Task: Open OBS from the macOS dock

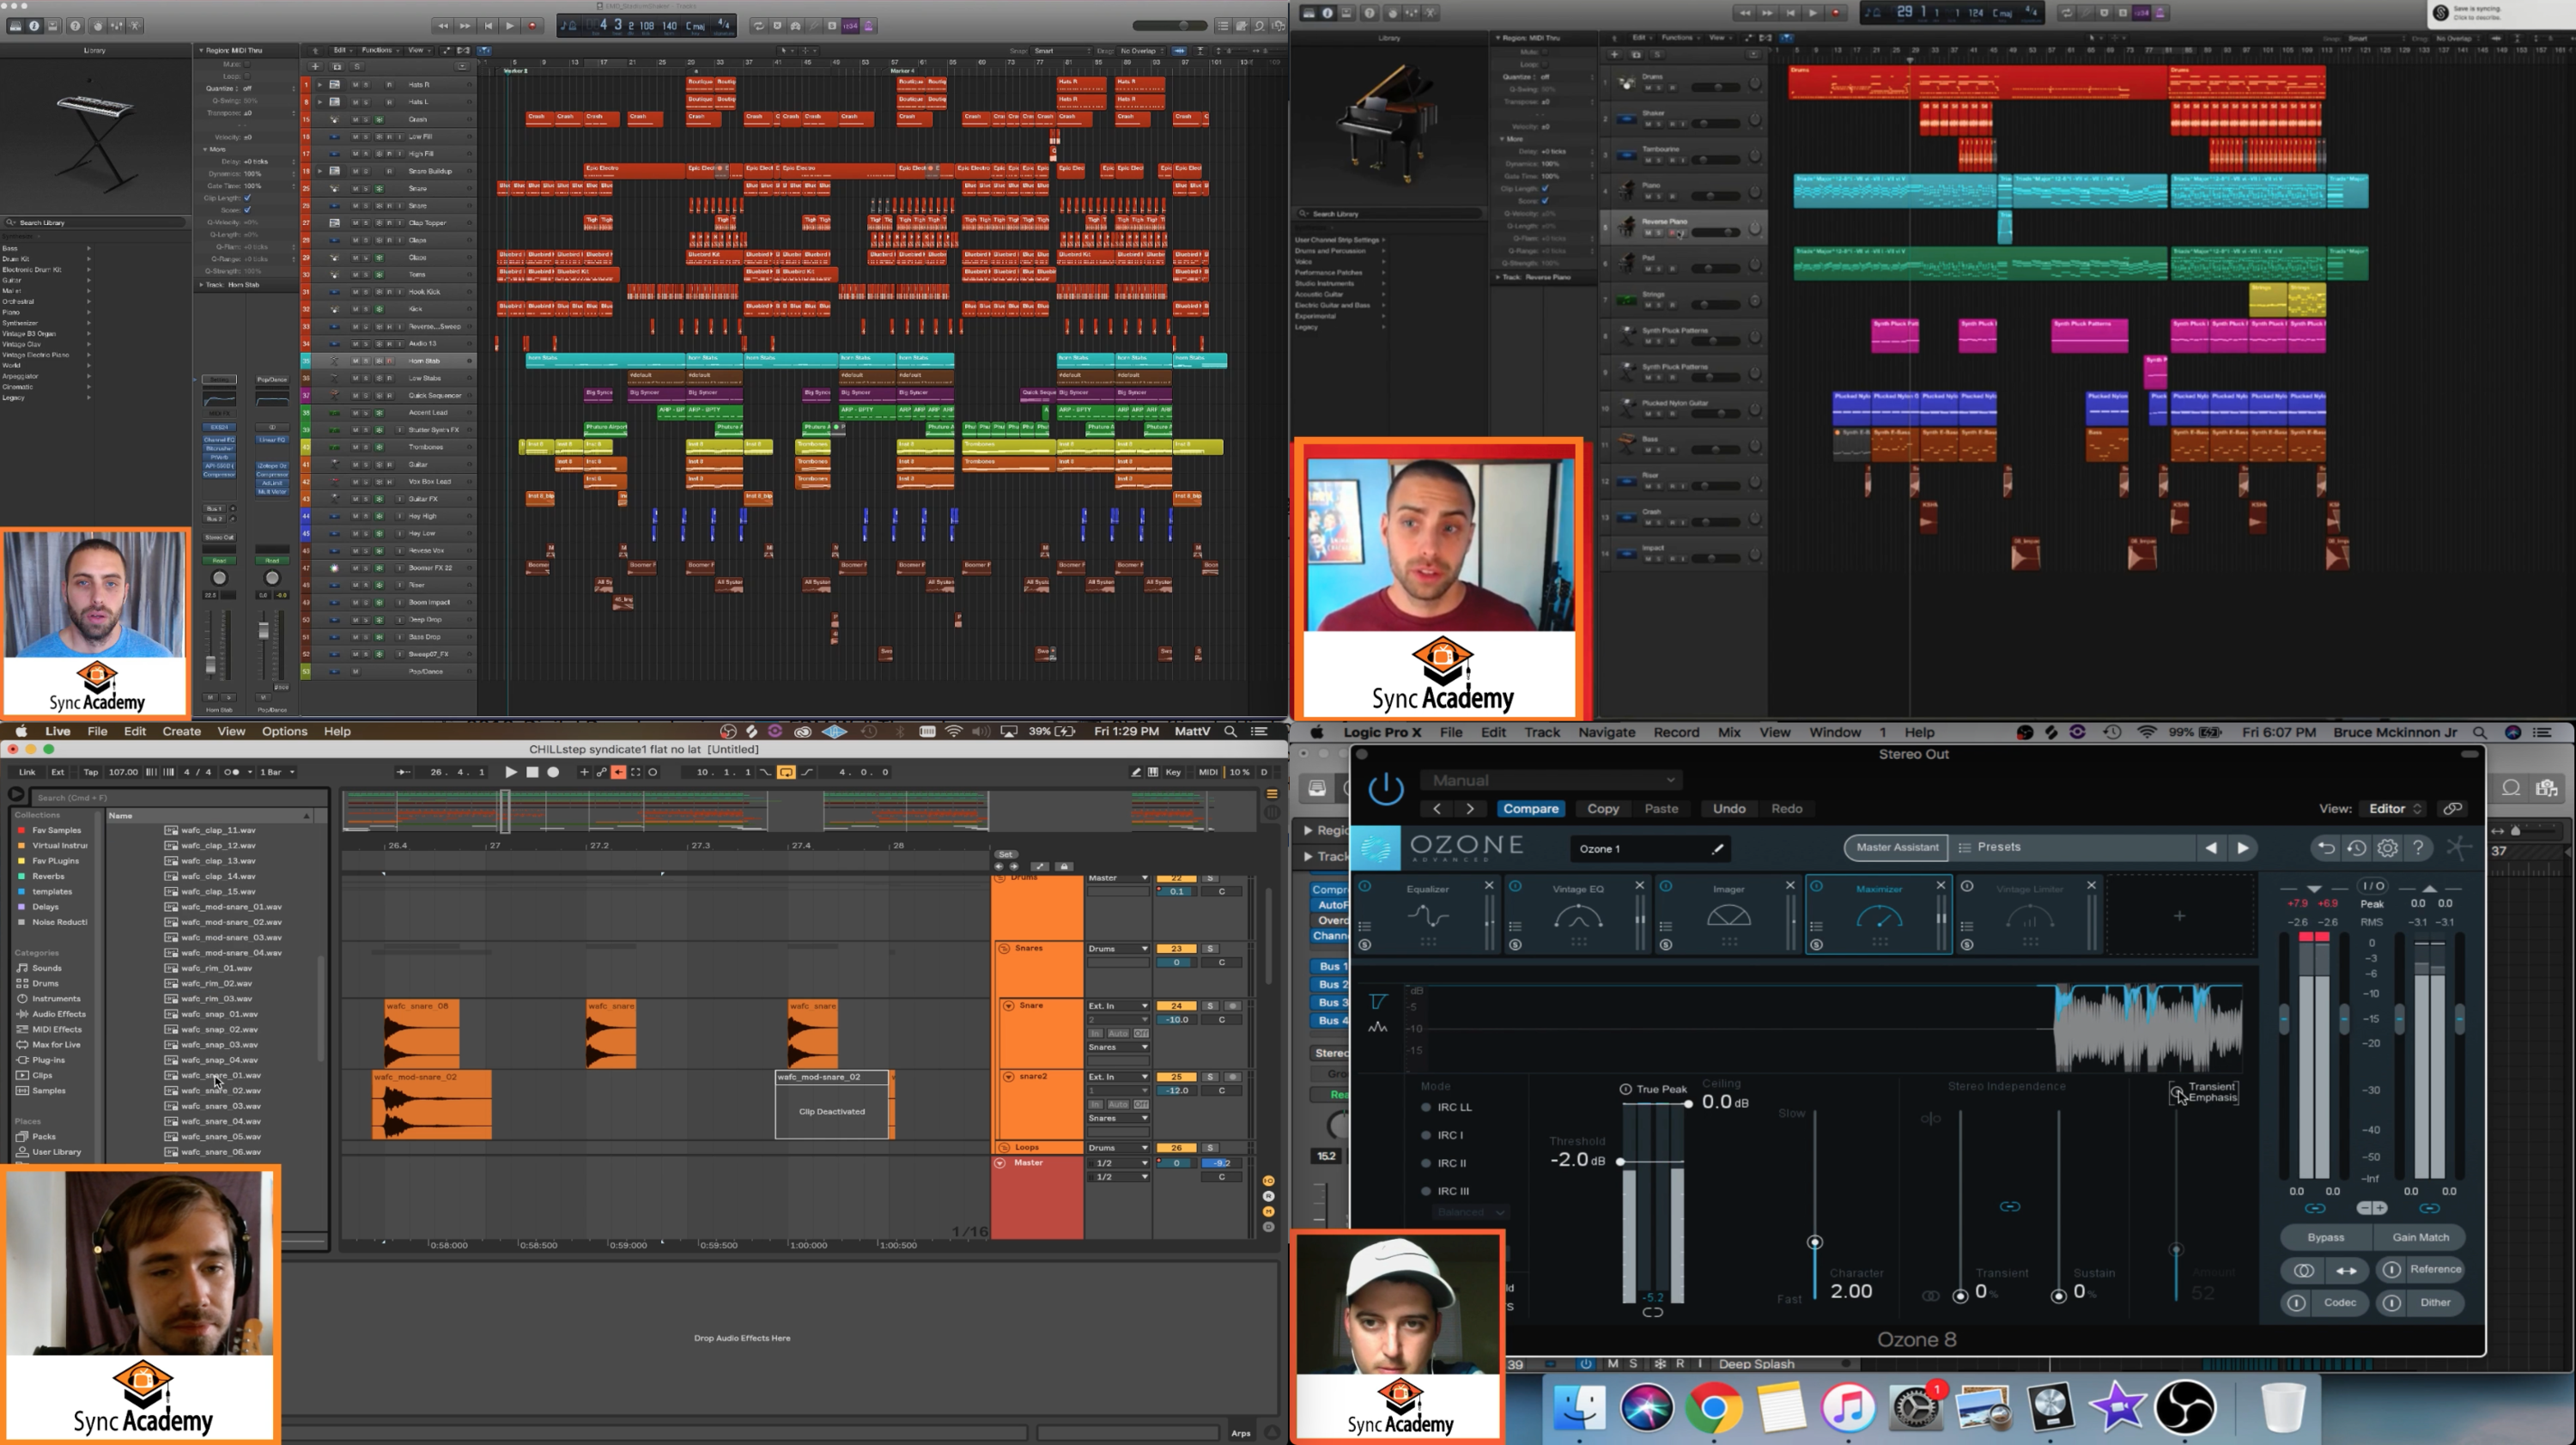Action: click(x=2185, y=1407)
